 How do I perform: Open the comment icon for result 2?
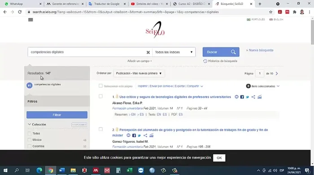(x=128, y=136)
